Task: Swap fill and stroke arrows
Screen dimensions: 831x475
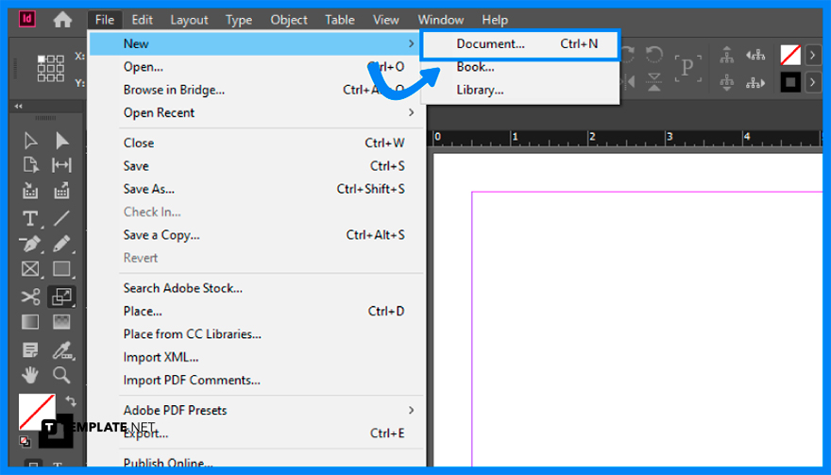Action: pos(71,400)
